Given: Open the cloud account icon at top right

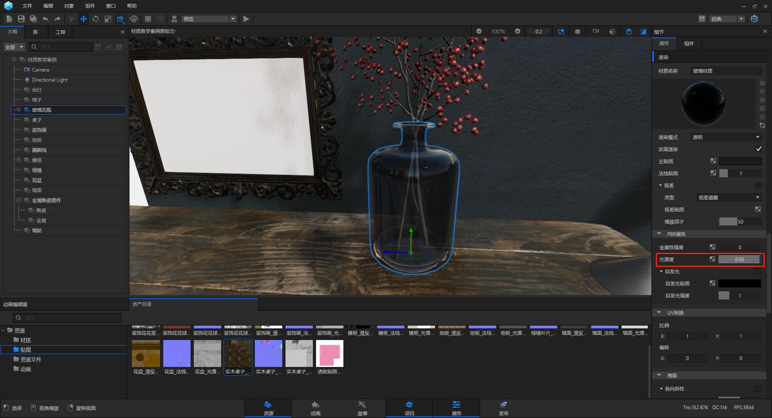Looking at the screenshot, I should click(754, 19).
